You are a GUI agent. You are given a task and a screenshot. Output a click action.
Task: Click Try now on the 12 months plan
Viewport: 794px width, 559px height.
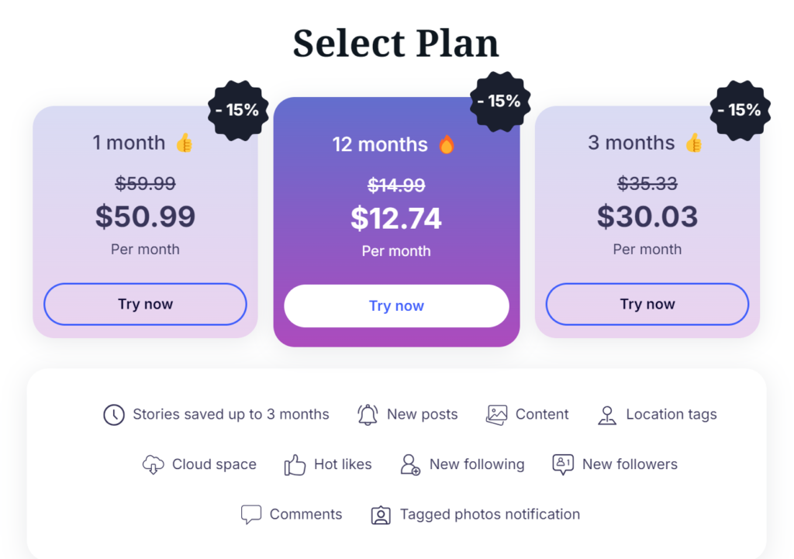(x=396, y=305)
